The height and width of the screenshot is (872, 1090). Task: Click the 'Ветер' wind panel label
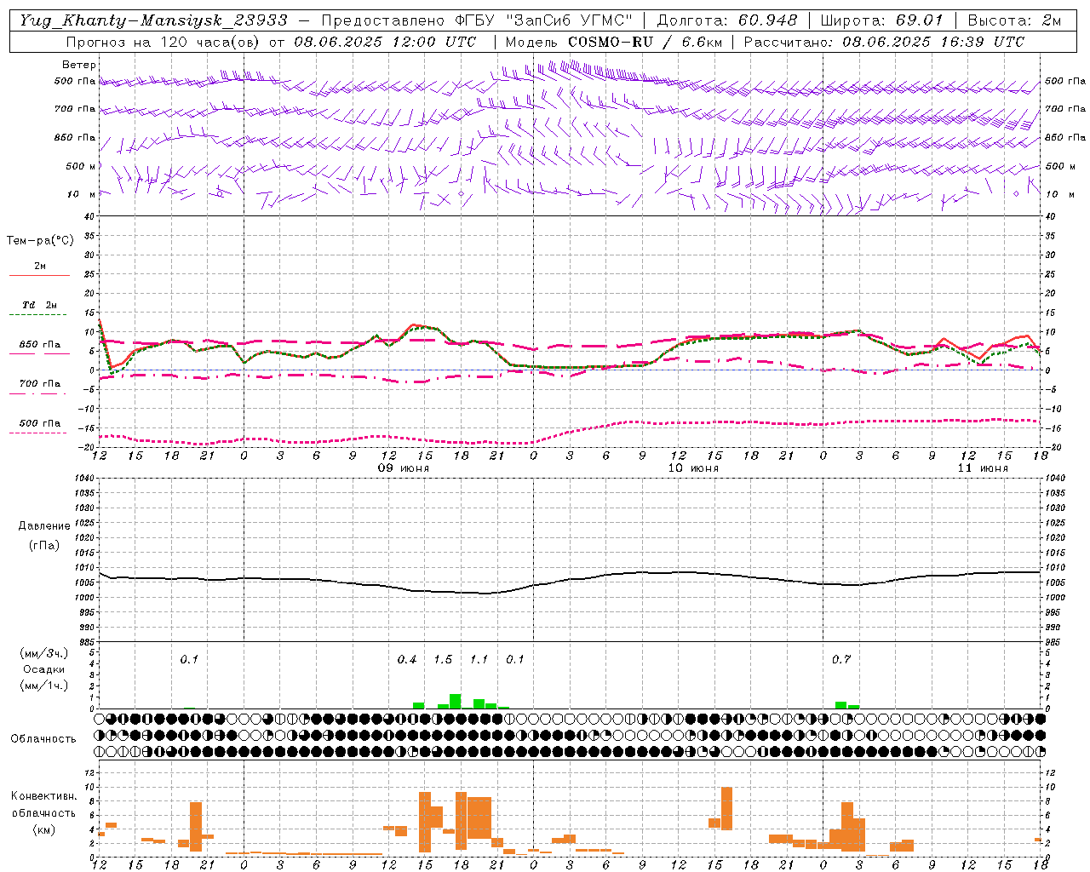coord(79,65)
